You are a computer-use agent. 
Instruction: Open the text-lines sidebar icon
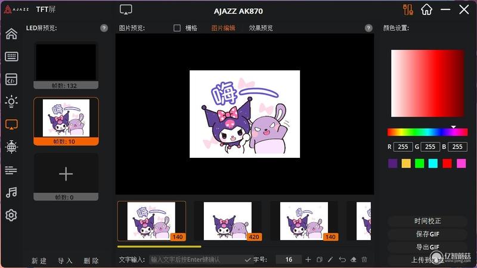(11, 170)
